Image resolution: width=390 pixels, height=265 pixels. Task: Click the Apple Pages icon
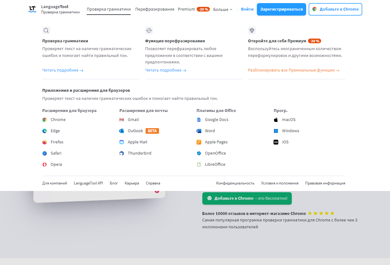[199, 142]
